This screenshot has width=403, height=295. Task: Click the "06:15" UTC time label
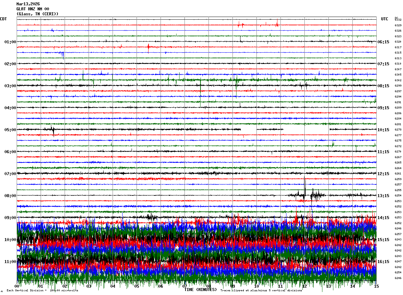[383, 42]
